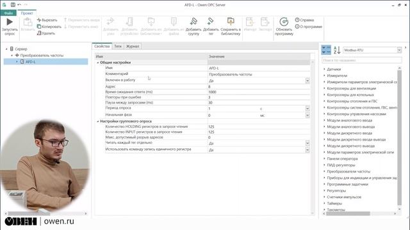Click library panel vertical scrollbar
Viewport: 410px width, 230px height.
[399, 138]
